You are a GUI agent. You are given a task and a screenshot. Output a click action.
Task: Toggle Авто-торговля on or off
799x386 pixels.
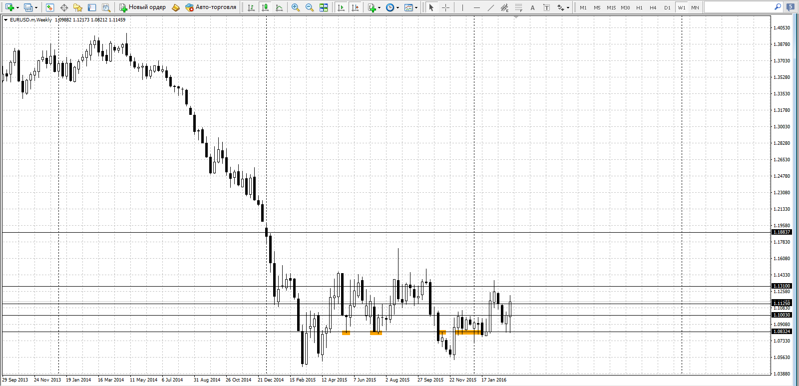coord(210,7)
